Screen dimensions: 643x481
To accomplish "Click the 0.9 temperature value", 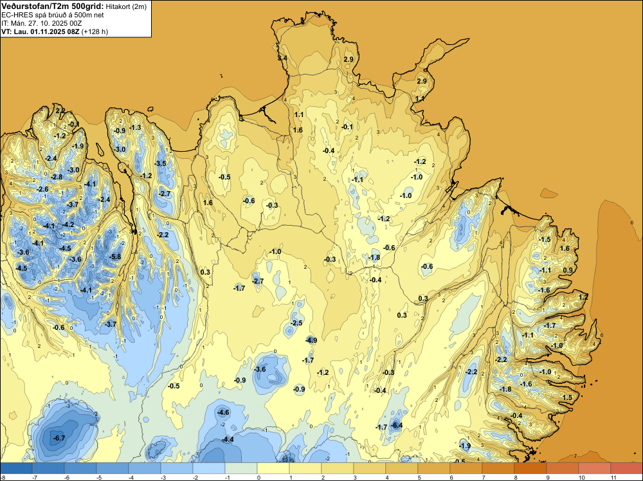I will coord(568,271).
